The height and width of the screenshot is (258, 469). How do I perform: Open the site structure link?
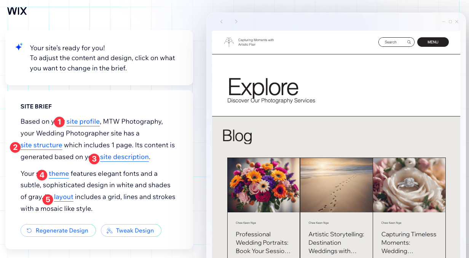click(41, 145)
